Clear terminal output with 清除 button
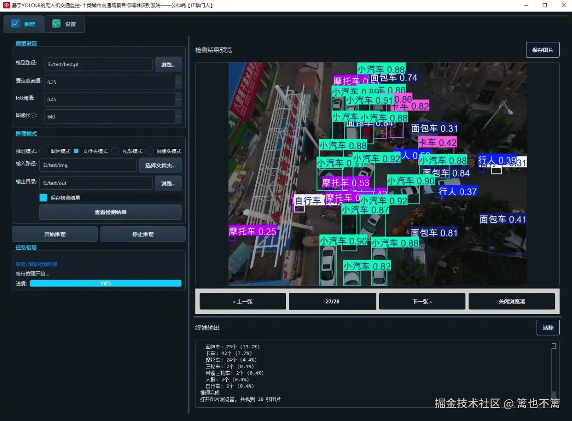This screenshot has width=572, height=421. [x=548, y=328]
